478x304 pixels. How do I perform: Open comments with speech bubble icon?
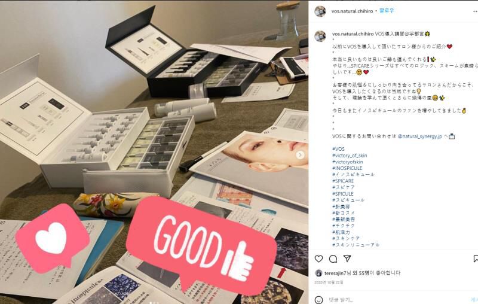coord(333,259)
